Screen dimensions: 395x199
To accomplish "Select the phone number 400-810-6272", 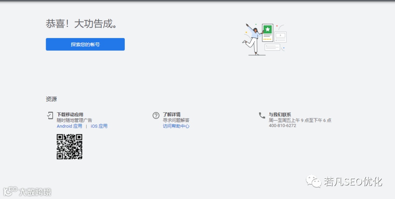I will coord(282,126).
